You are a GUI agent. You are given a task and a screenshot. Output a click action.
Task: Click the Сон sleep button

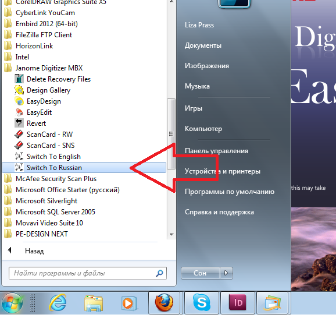[x=201, y=273]
